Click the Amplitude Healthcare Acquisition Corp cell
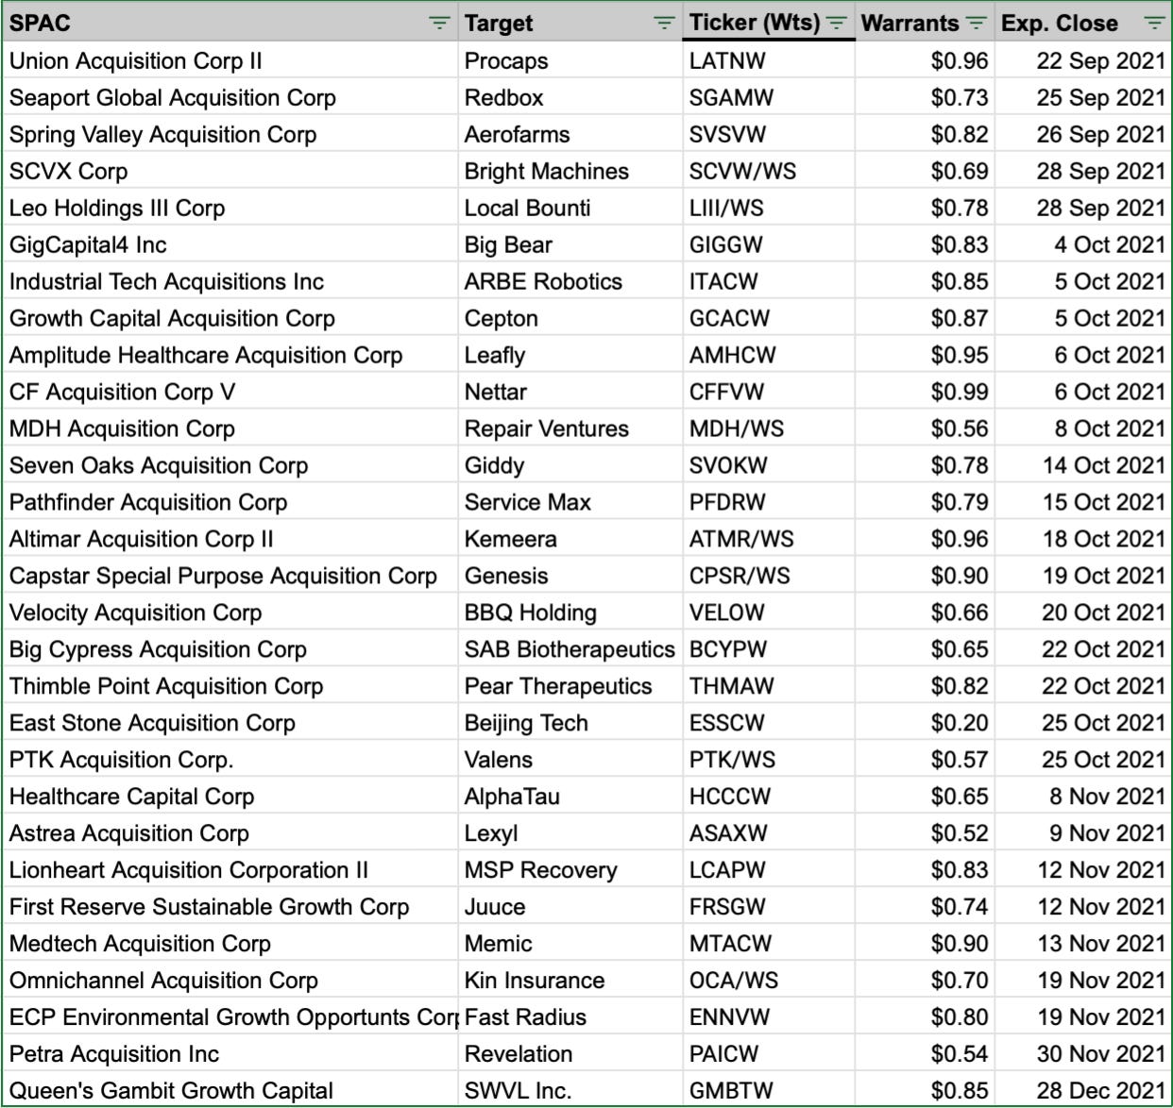Image resolution: width=1173 pixels, height=1108 pixels. (x=230, y=356)
